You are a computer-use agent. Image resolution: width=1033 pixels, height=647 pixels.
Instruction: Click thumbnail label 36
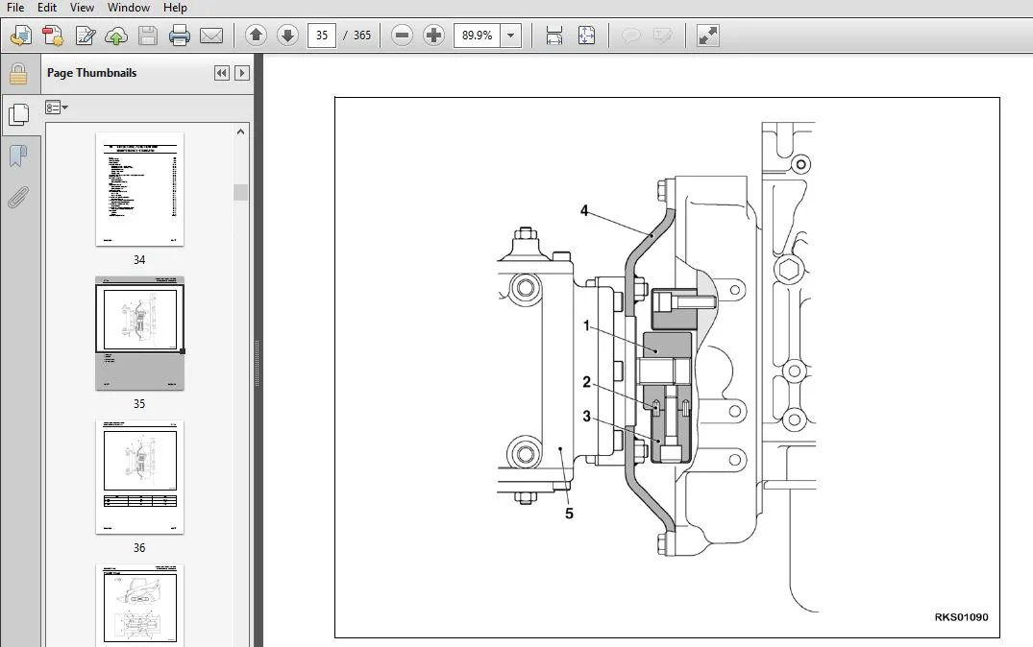click(x=139, y=547)
